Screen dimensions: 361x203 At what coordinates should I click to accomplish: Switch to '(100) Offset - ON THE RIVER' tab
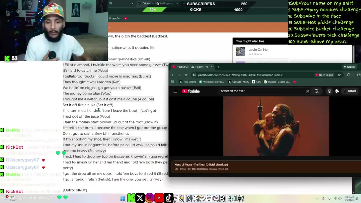190,67
